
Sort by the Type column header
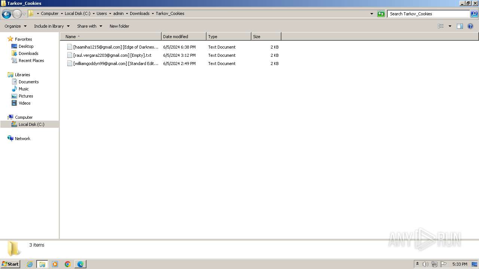click(229, 37)
